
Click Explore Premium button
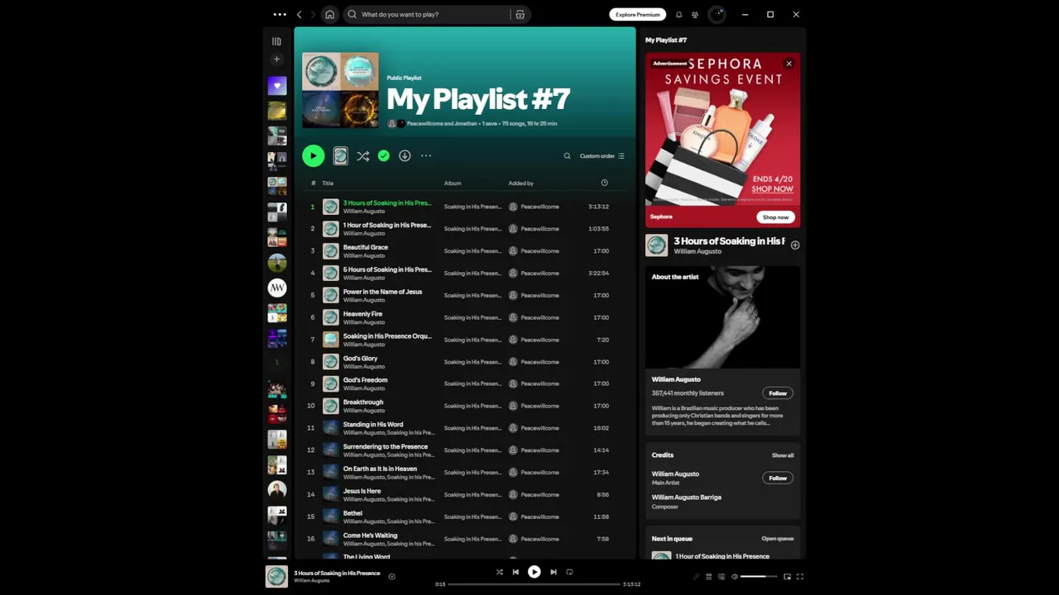click(x=638, y=14)
